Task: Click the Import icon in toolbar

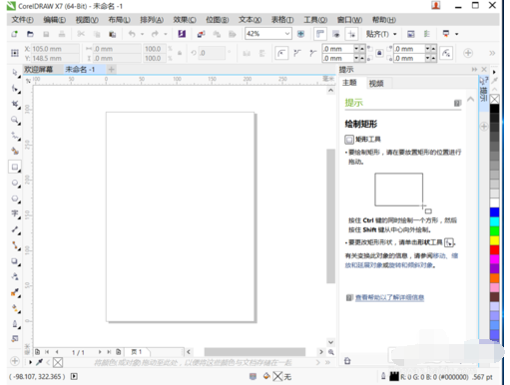Action: pos(201,34)
